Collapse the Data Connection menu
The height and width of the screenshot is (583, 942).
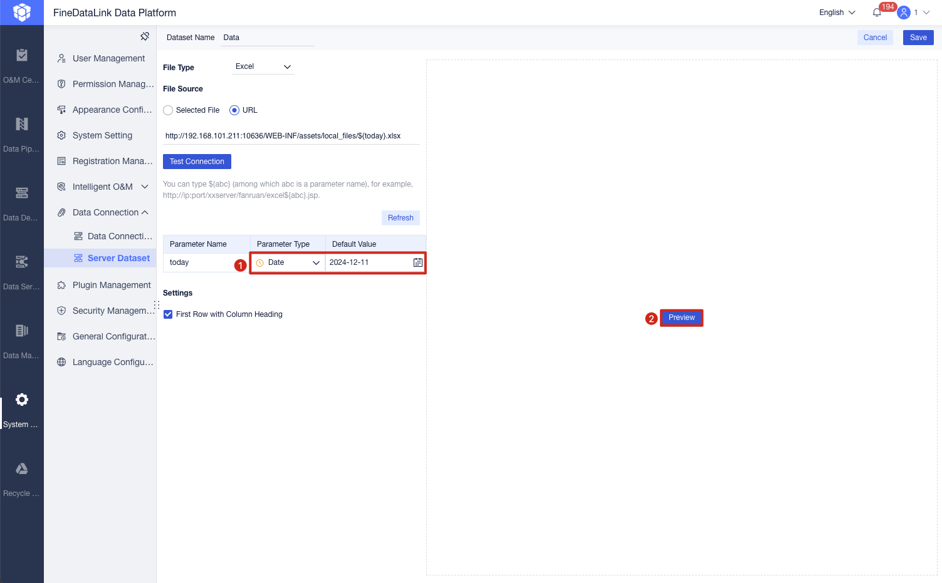point(145,212)
